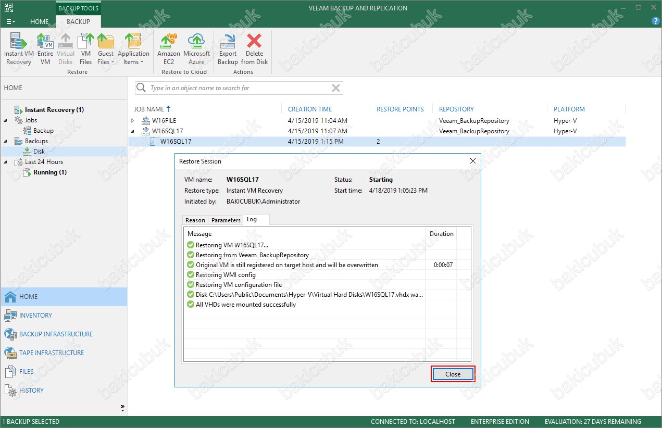This screenshot has height=428, width=662.
Task: Open the TAPE INFRASTRUCTURE view
Action: [x=64, y=353]
